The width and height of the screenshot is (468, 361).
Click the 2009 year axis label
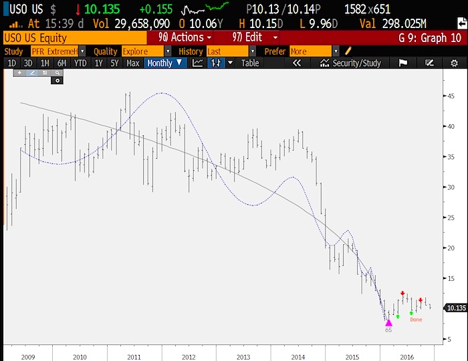click(x=28, y=357)
